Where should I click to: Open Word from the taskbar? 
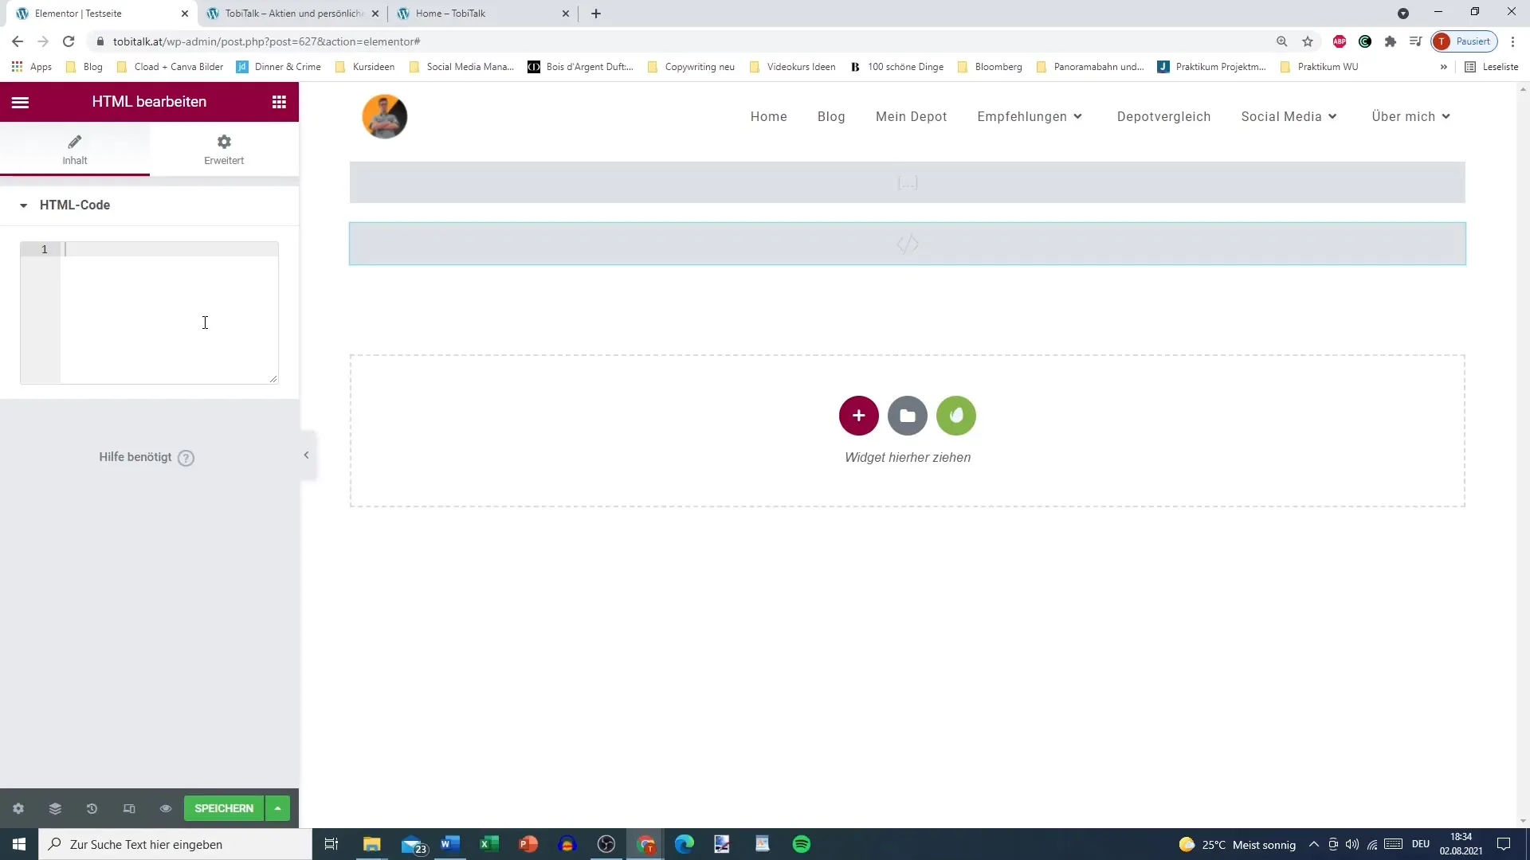(x=450, y=844)
